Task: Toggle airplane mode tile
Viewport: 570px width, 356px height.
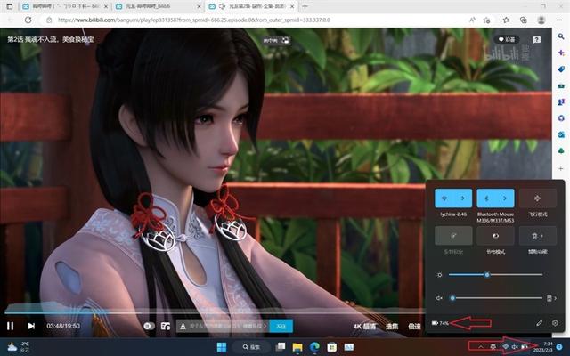Action: click(x=538, y=198)
